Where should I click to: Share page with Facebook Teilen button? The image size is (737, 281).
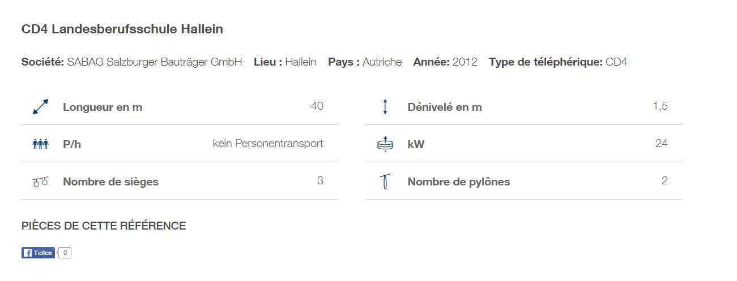(38, 253)
